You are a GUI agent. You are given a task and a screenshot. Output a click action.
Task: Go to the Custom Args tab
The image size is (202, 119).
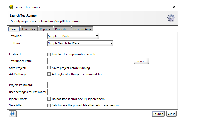point(82,29)
